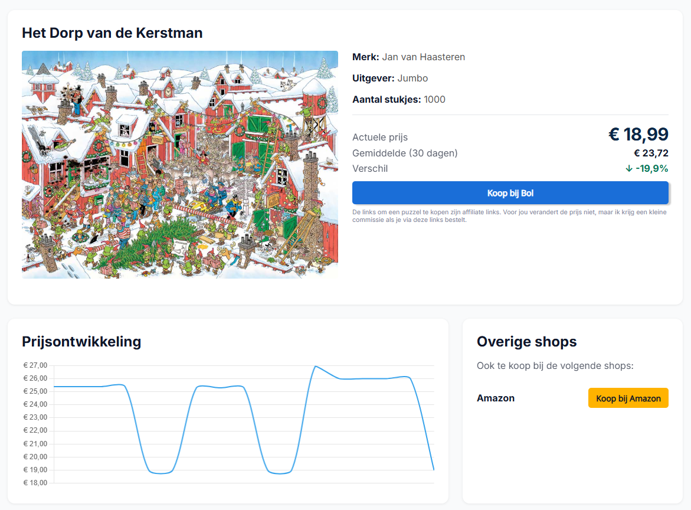Click the Prijsontwikkeling heading
The width and height of the screenshot is (691, 510).
pos(81,342)
